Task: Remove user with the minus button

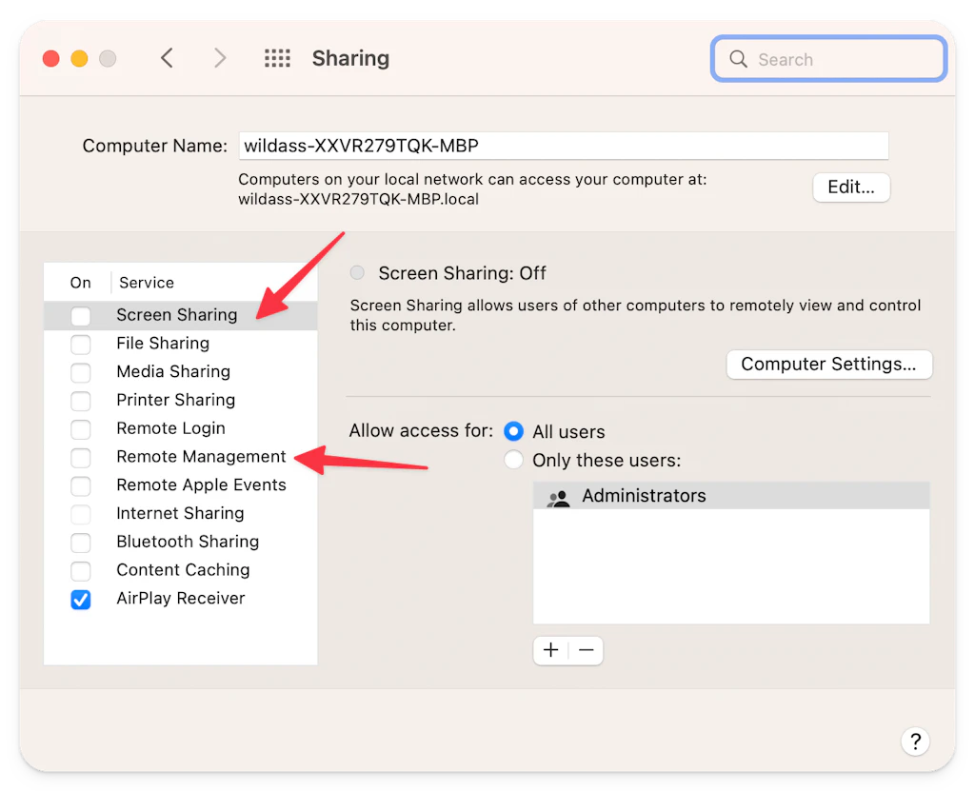Action: click(x=586, y=650)
